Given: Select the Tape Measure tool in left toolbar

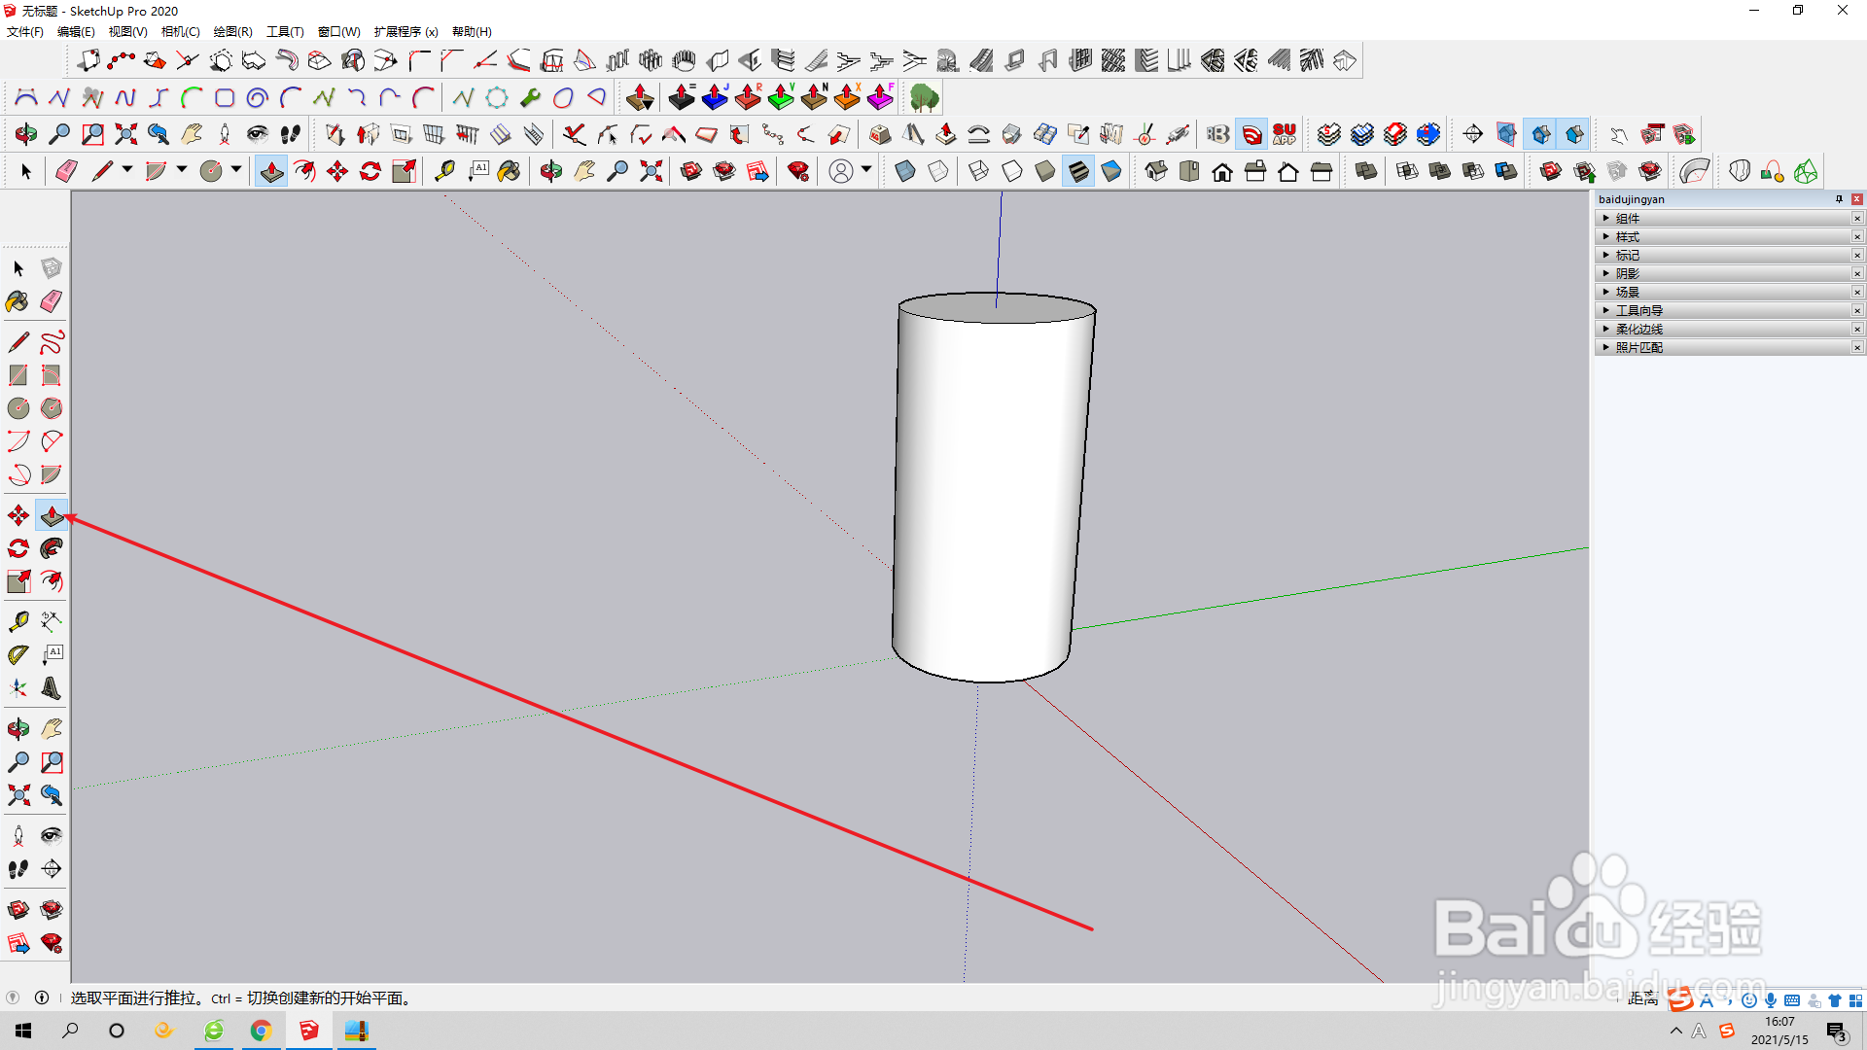Looking at the screenshot, I should [x=18, y=621].
